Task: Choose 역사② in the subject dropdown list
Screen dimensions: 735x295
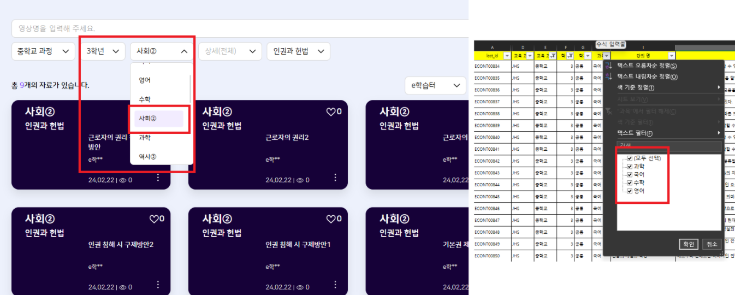Action: click(147, 157)
